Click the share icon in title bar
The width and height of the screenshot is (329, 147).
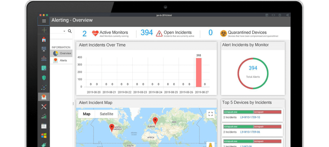[287, 15]
